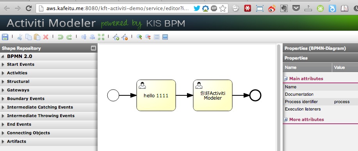358x151 pixels.
Task: Edit the Name property row
Action: [321, 87]
